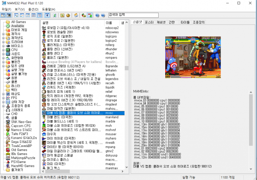Select the Sega S16&S32 folder icon

(8, 142)
